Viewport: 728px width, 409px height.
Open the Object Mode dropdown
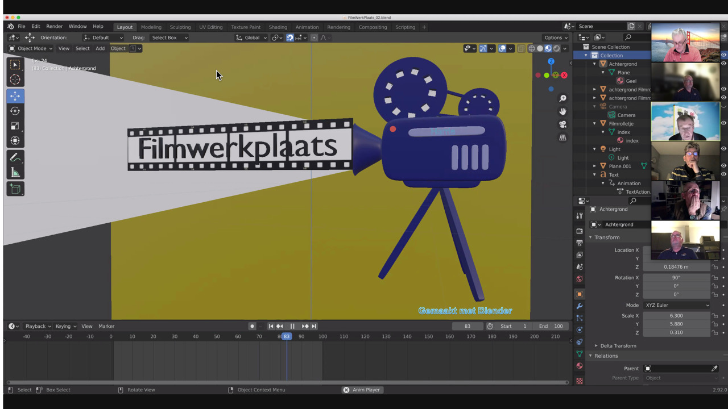32,48
